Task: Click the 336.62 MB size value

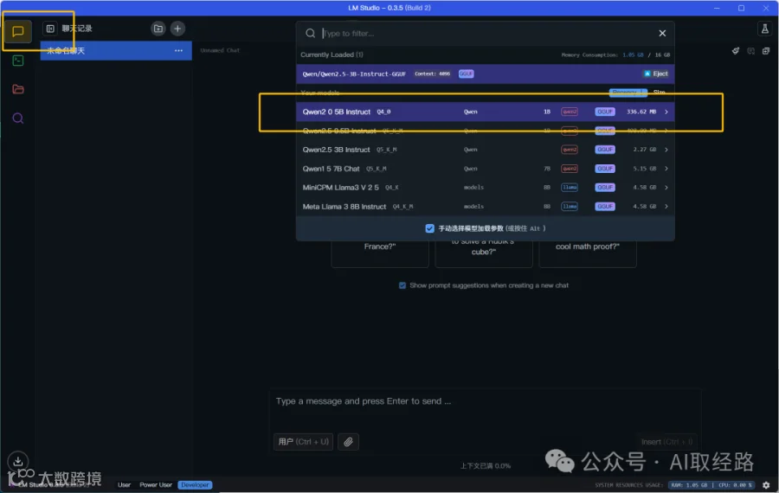Action: click(x=641, y=112)
